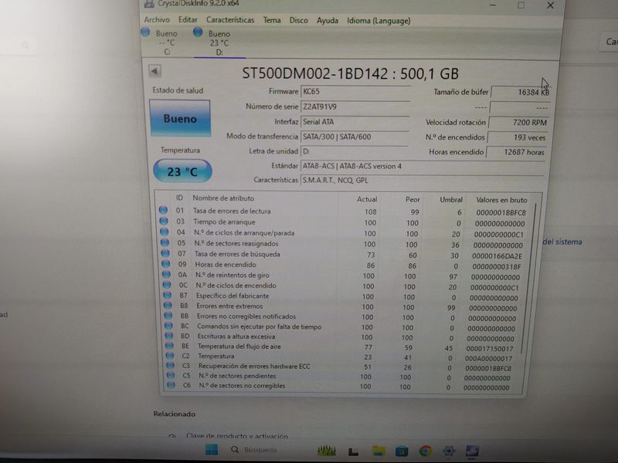Click status icon for reintentos de giro
This screenshot has height=463, width=618.
pyautogui.click(x=166, y=275)
